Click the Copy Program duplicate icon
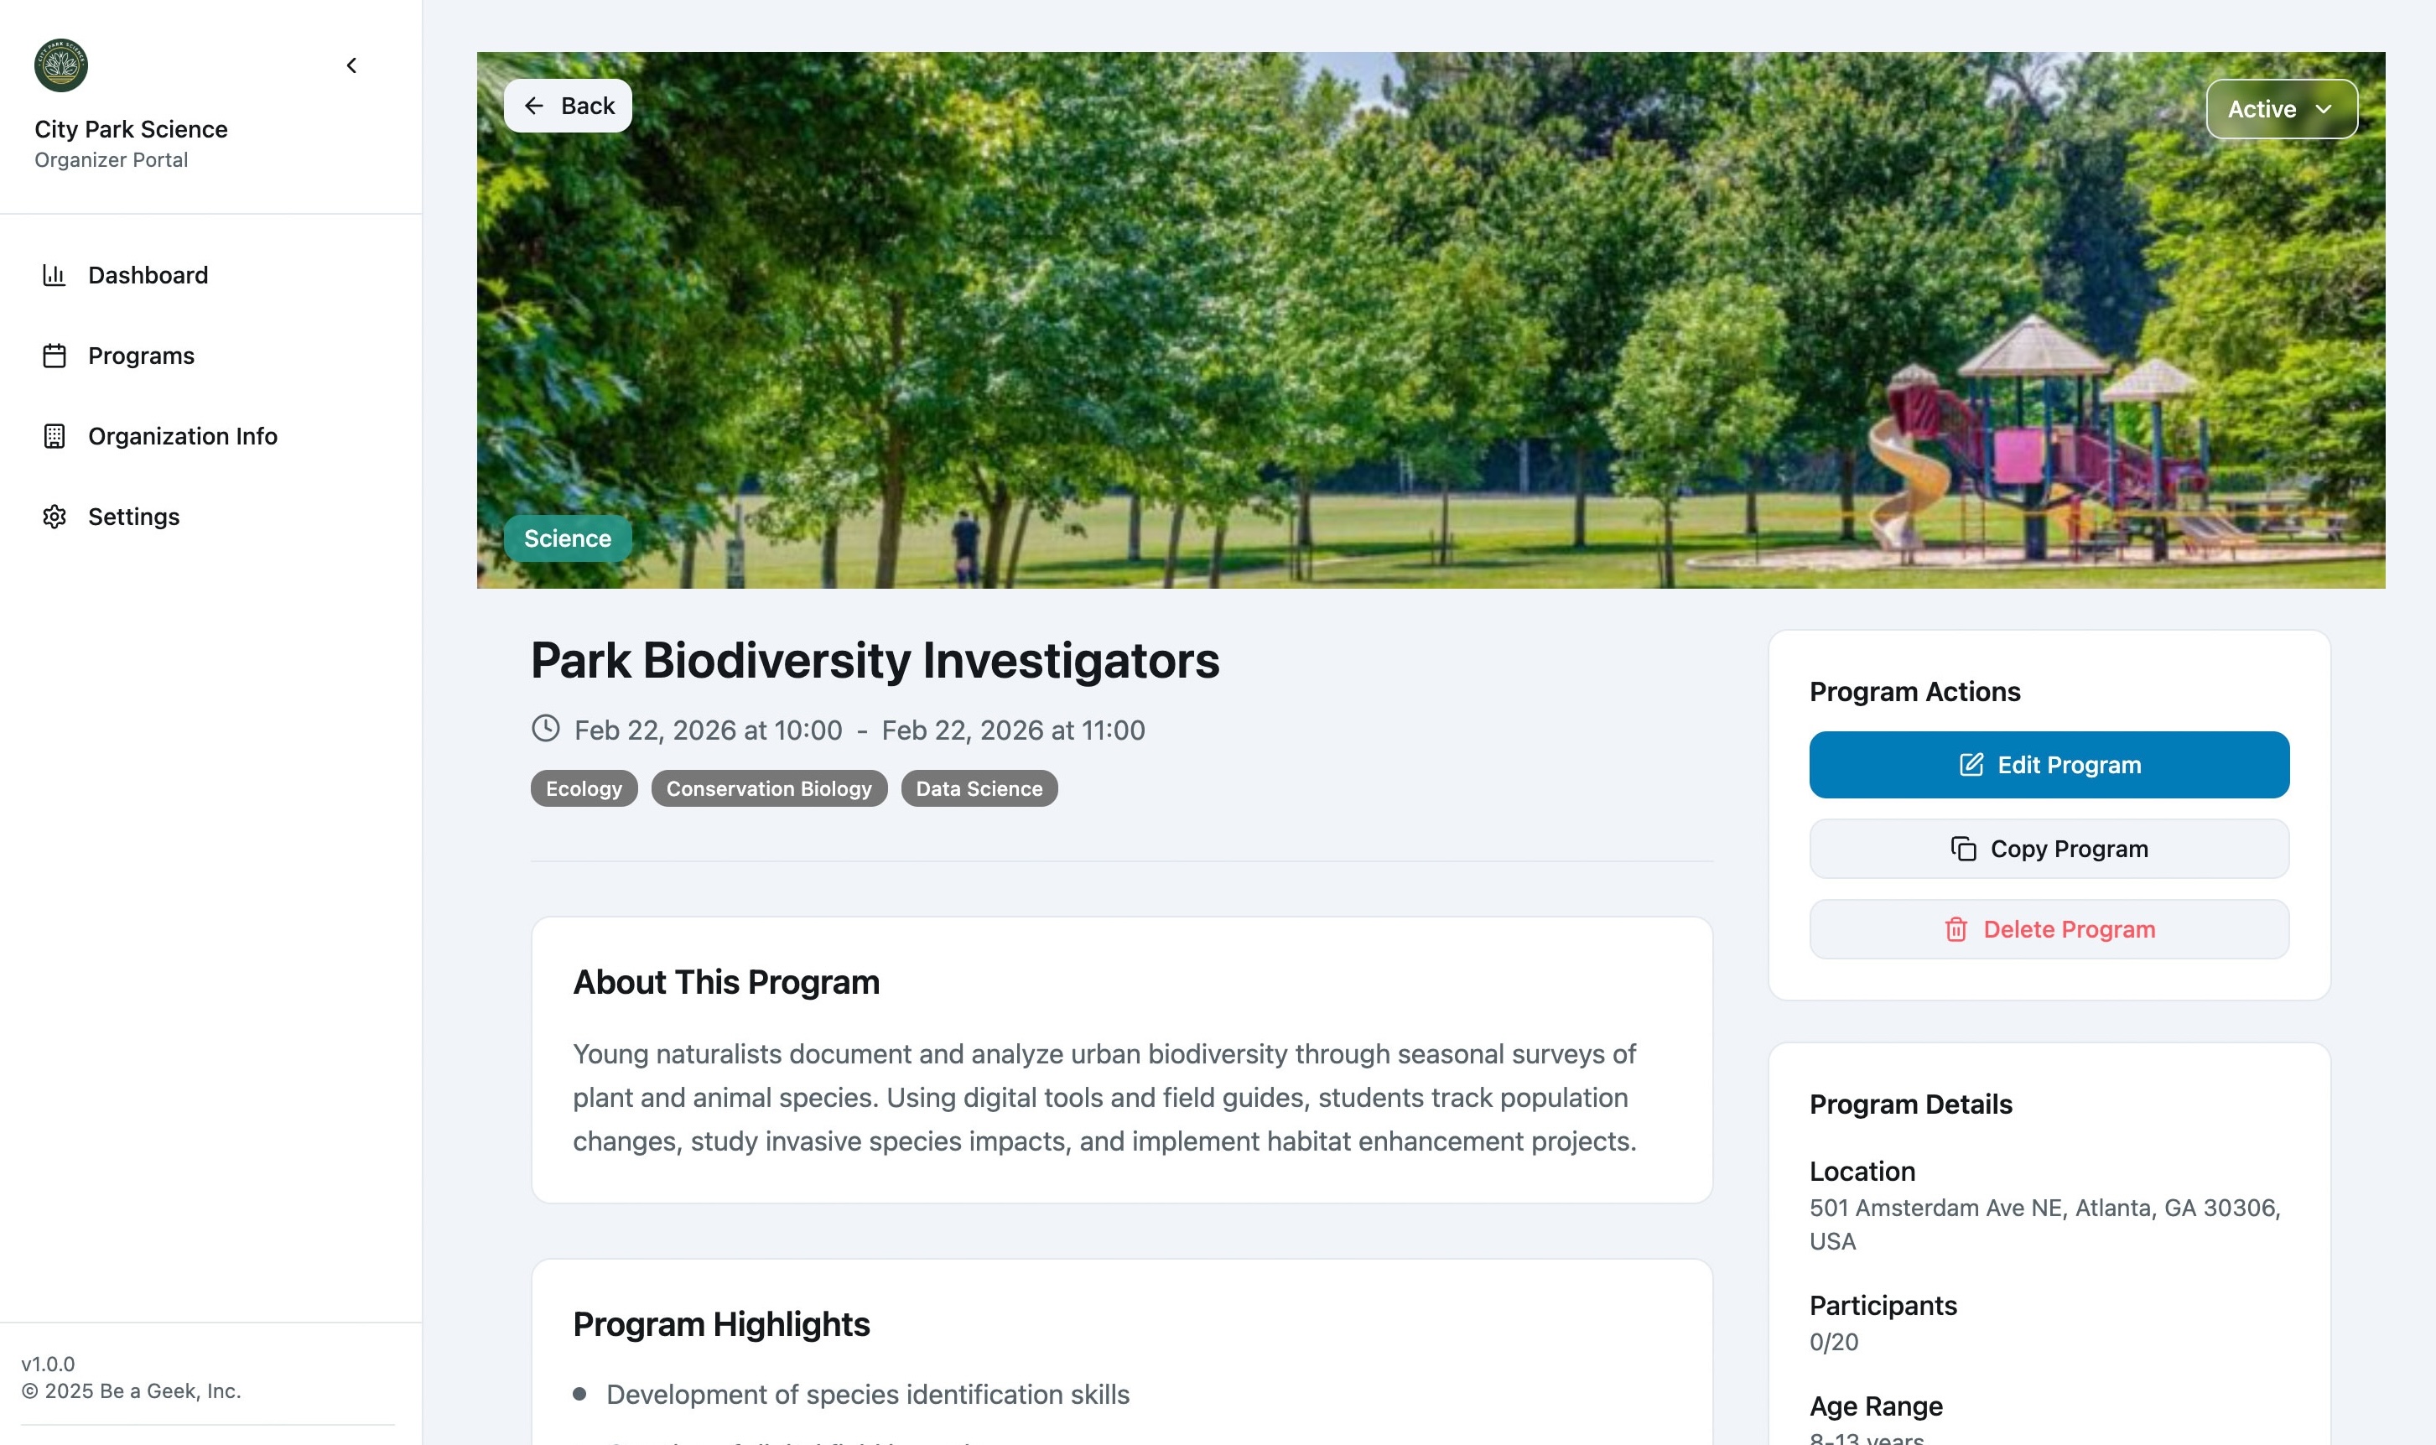Image resolution: width=2436 pixels, height=1445 pixels. pyautogui.click(x=1963, y=849)
